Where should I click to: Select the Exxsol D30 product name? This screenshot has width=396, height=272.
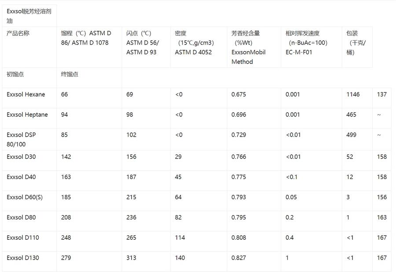21,156
